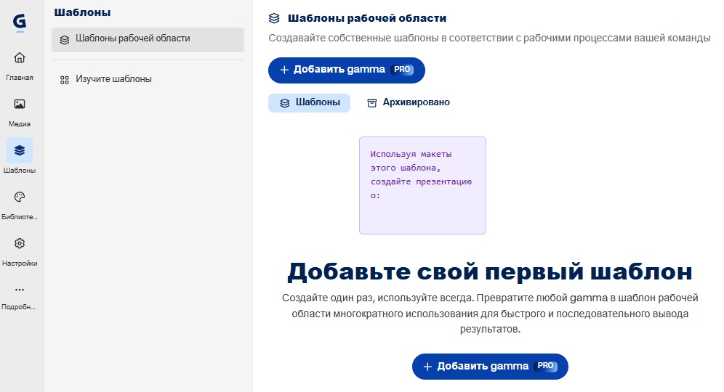This screenshot has width=724, height=392.
Task: Click the Главная label in sidebar
Action: pos(20,78)
